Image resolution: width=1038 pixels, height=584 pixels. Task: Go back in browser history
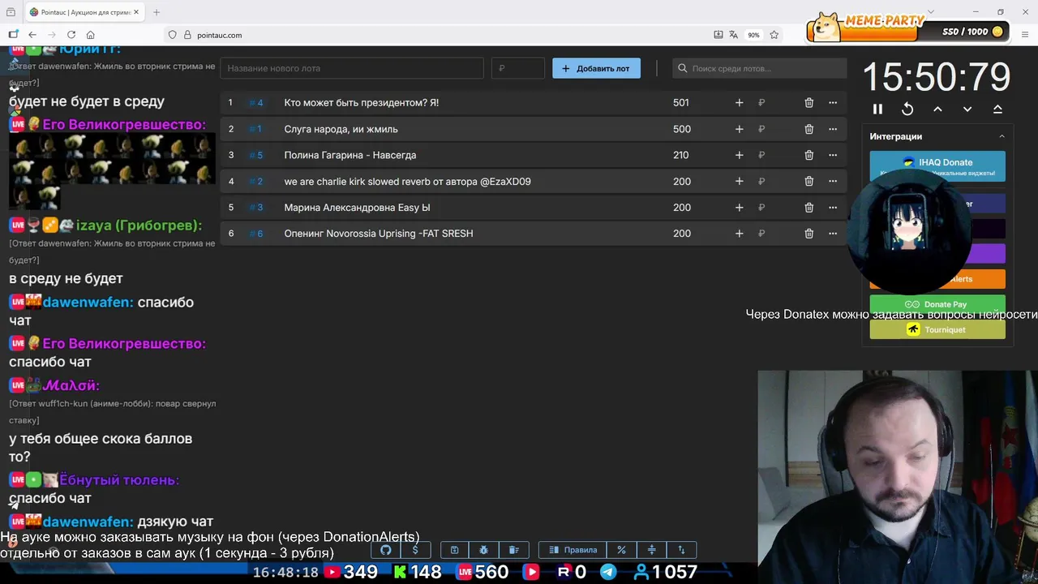click(x=32, y=35)
